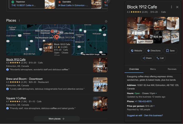Click the red Block 1912 Cafe map pin

point(57,37)
